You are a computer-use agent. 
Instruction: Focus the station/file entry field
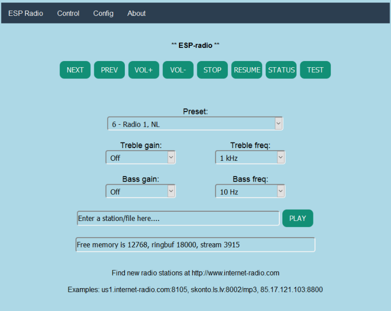(178, 218)
